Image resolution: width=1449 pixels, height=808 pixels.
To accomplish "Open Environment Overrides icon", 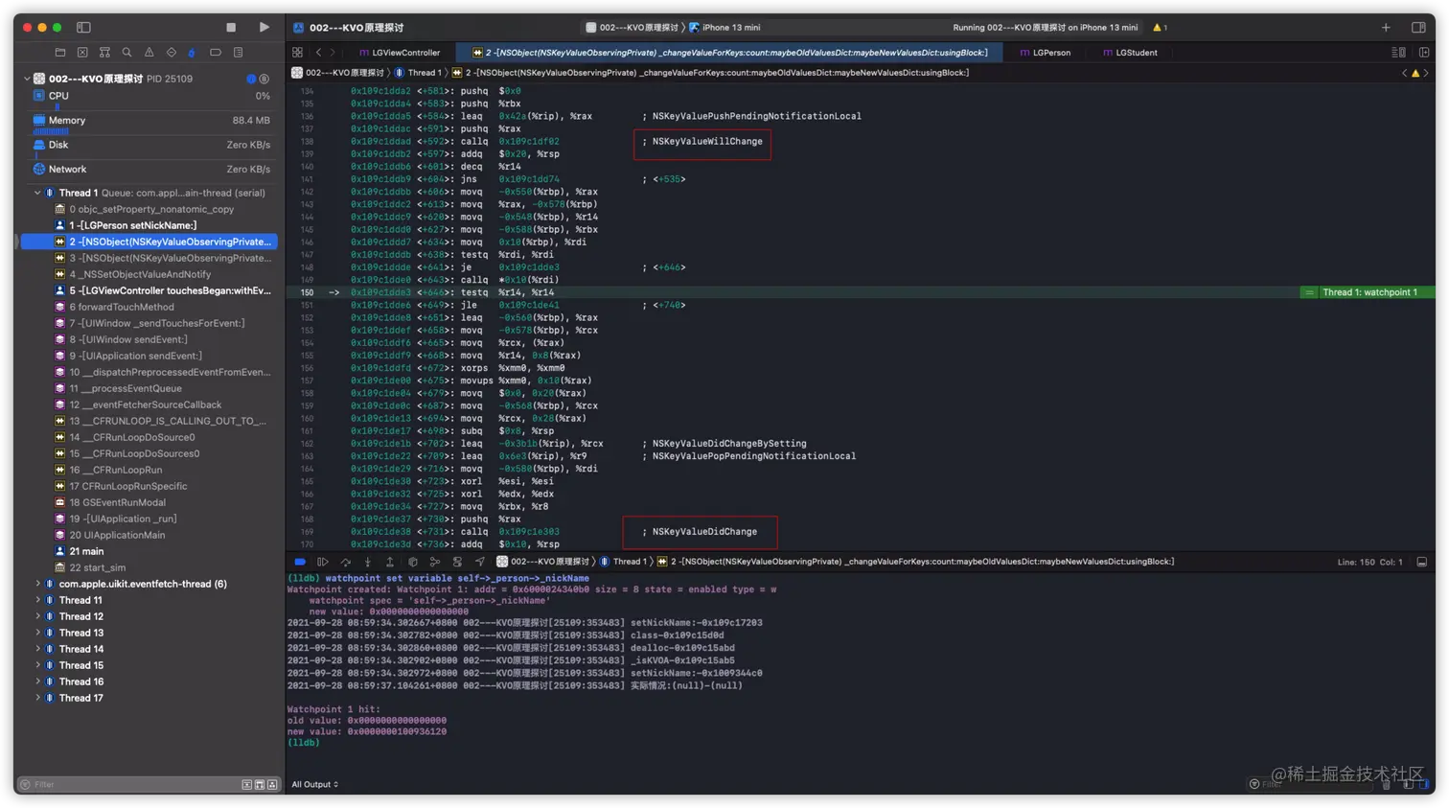I will [x=457, y=562].
